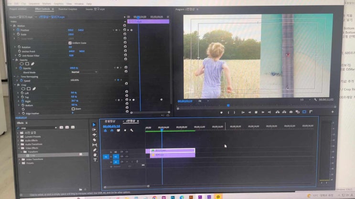Select the Pen tool in the tools panel
Screen dimensions: 355x199
(x=95, y=150)
